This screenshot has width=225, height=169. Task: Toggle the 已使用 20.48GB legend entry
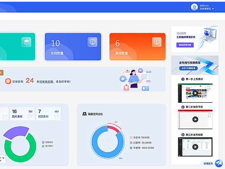click(x=141, y=143)
